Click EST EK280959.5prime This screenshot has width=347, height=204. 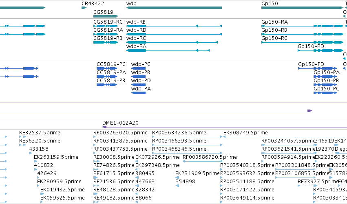click(59, 182)
